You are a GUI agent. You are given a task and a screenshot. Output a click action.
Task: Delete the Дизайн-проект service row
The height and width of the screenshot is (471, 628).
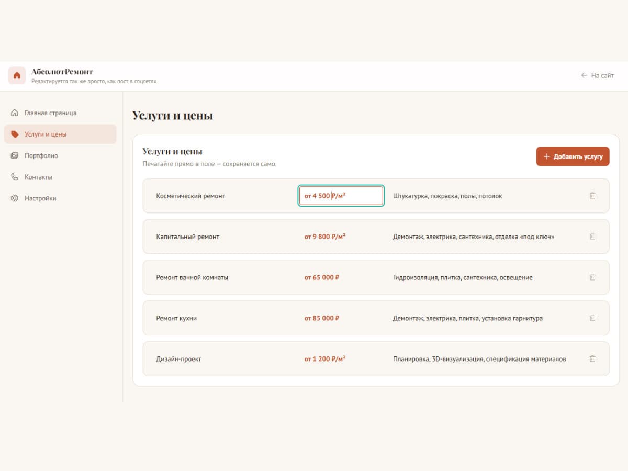click(592, 359)
